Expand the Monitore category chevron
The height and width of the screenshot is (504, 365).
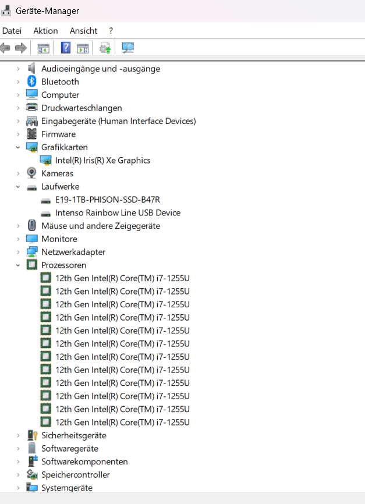[x=18, y=239]
